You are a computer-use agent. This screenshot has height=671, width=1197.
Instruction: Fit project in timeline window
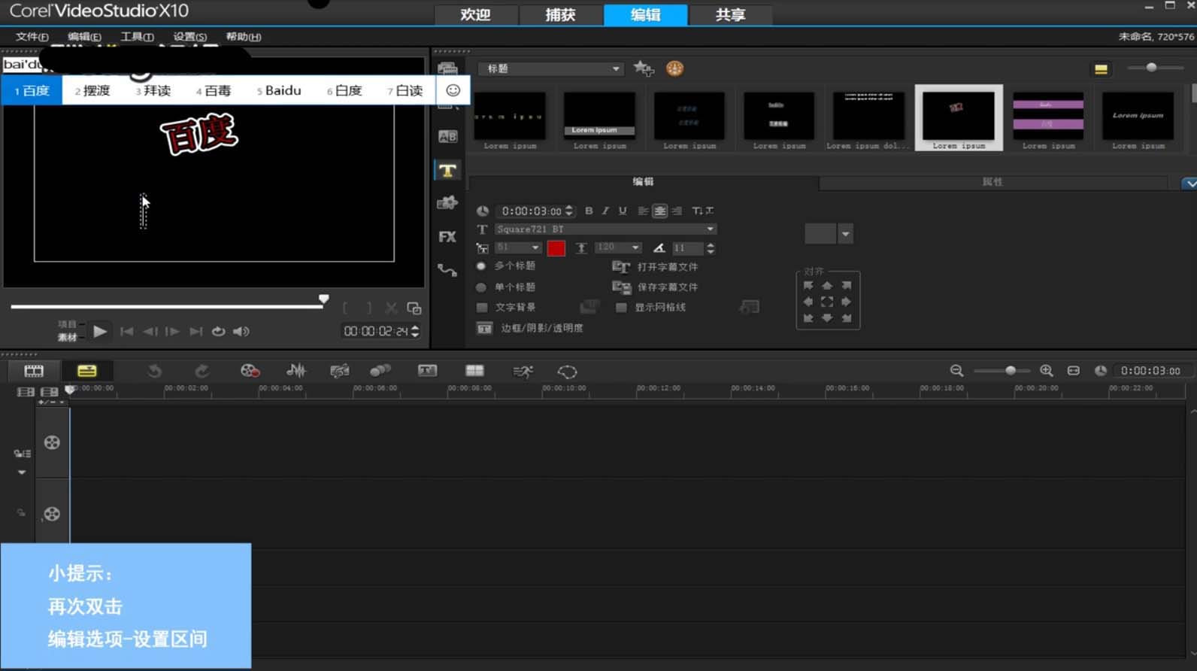click(x=1074, y=371)
